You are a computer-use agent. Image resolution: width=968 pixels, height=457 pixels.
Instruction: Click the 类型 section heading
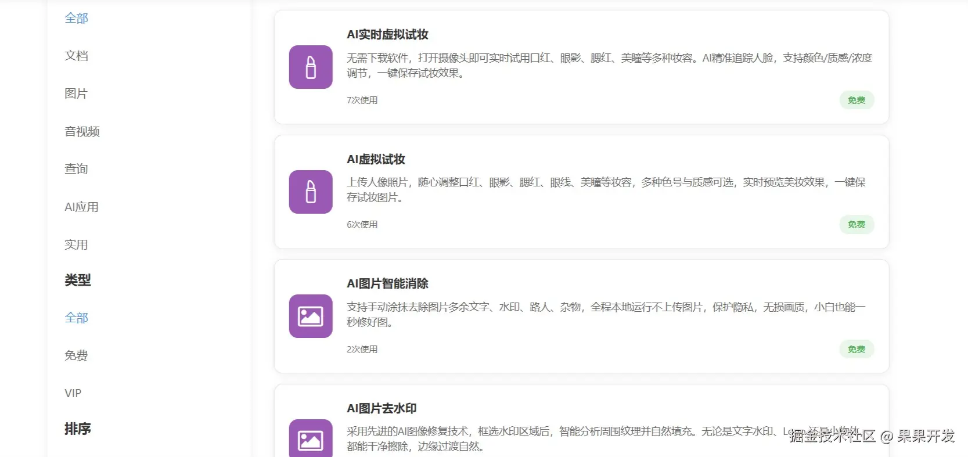tap(77, 280)
